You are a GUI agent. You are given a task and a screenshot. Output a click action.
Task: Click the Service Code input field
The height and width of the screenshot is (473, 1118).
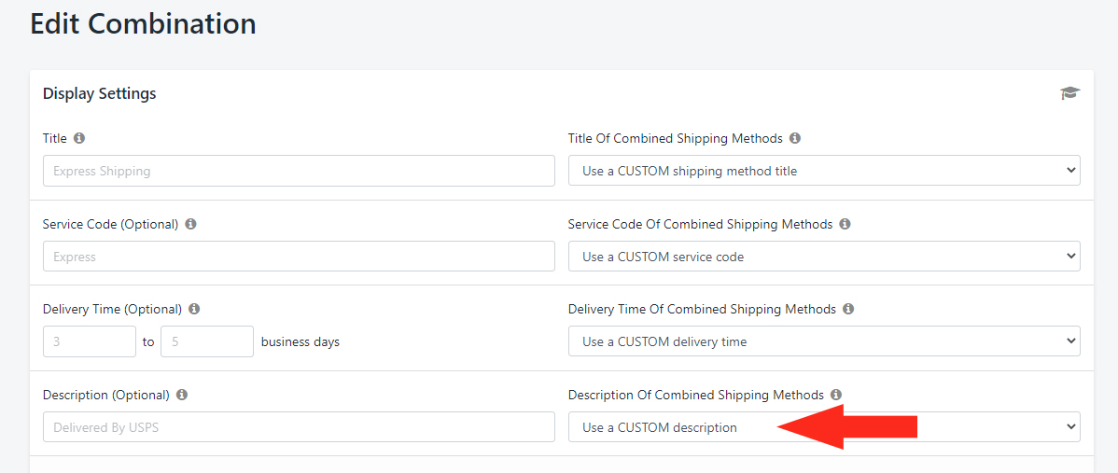[299, 257]
